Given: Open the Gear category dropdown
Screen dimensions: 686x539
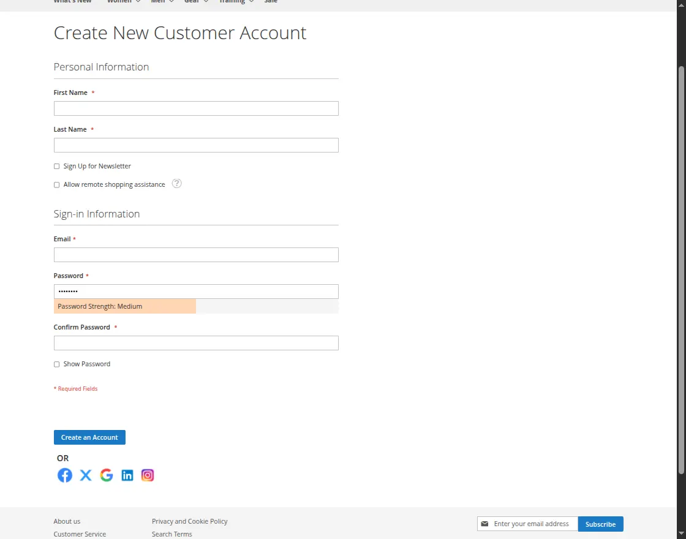Looking at the screenshot, I should tap(191, 2).
